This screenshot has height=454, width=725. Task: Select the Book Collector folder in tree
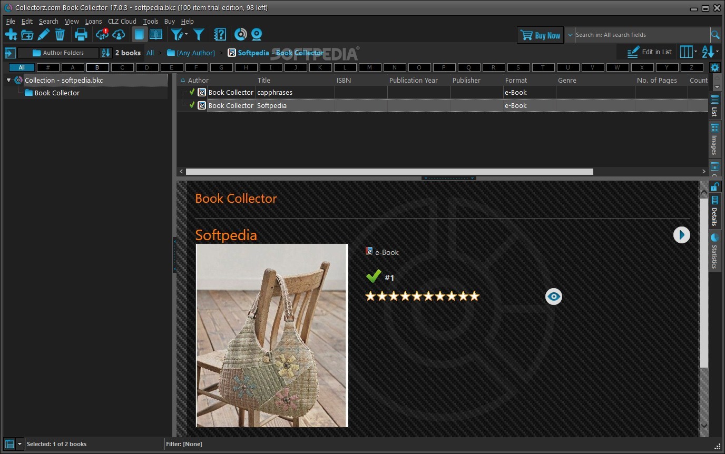tap(57, 93)
